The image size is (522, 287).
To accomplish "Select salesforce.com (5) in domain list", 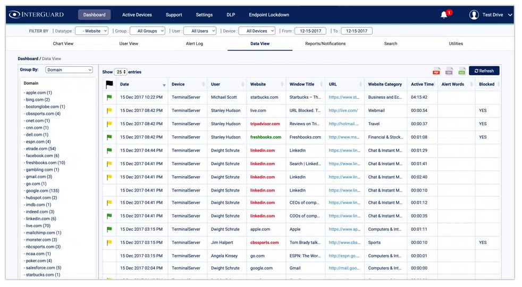I will click(44, 268).
